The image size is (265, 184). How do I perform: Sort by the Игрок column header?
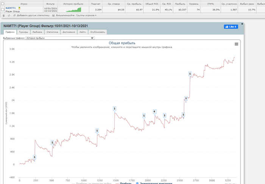(x=24, y=4)
